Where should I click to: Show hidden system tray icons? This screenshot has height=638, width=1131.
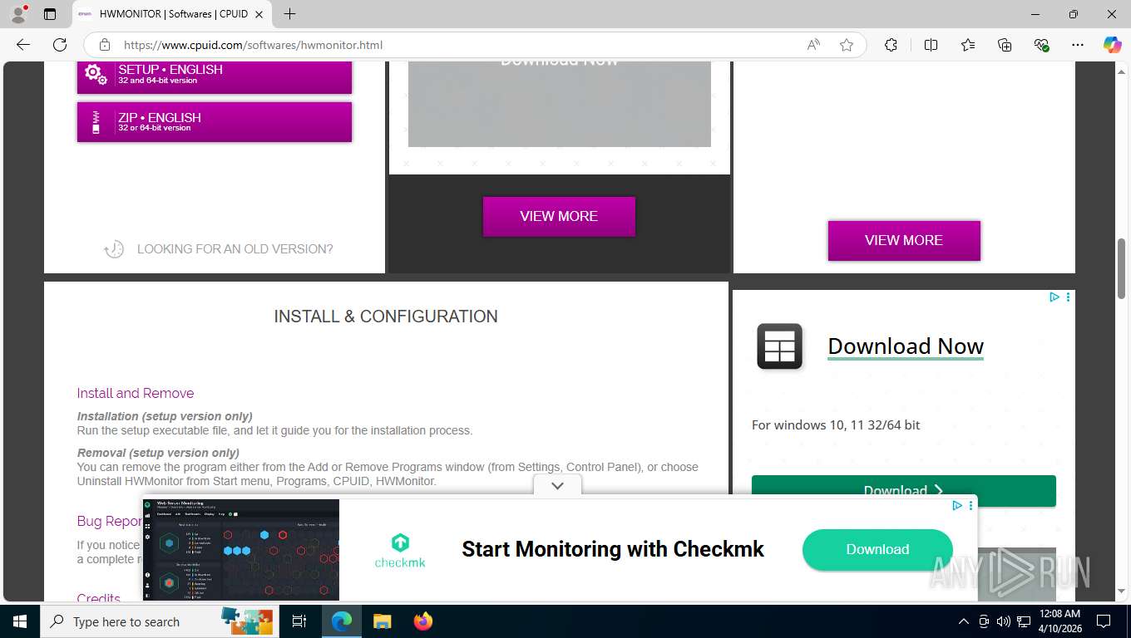point(964,621)
